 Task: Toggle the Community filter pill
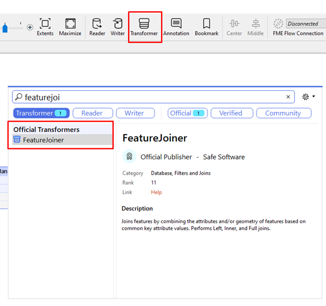tap(284, 113)
